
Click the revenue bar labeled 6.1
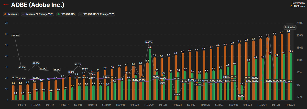pos(289,67)
